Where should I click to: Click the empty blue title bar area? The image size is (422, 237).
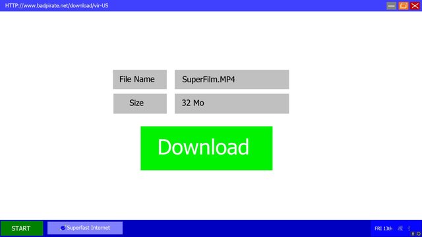click(242, 5)
